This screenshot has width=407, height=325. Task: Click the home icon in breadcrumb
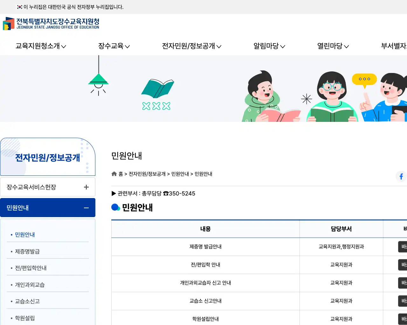[114, 174]
